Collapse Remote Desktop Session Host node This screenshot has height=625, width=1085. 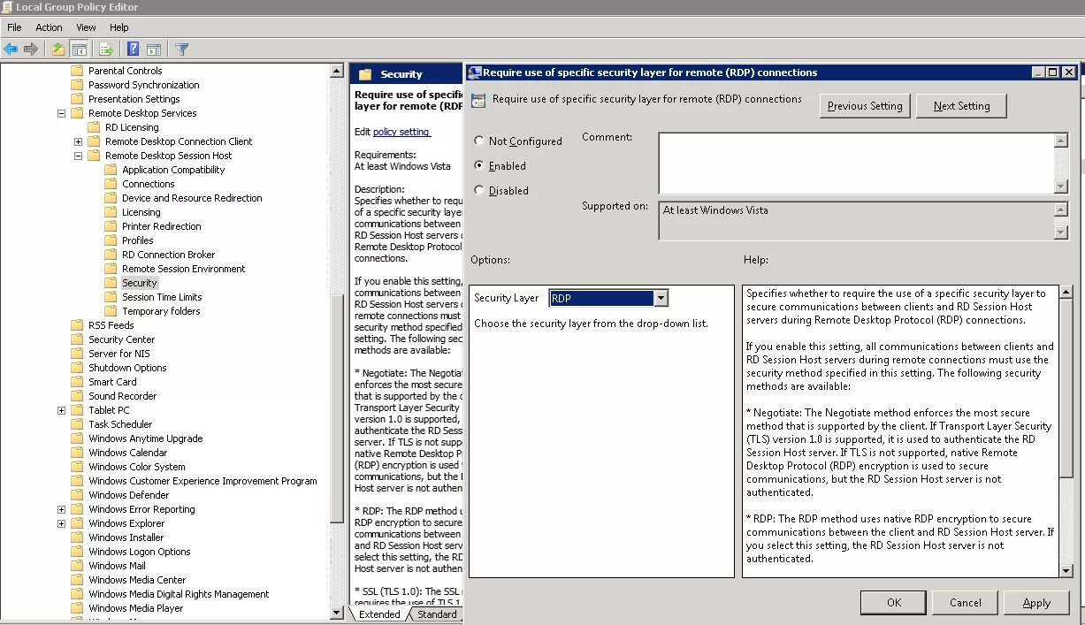pos(78,156)
